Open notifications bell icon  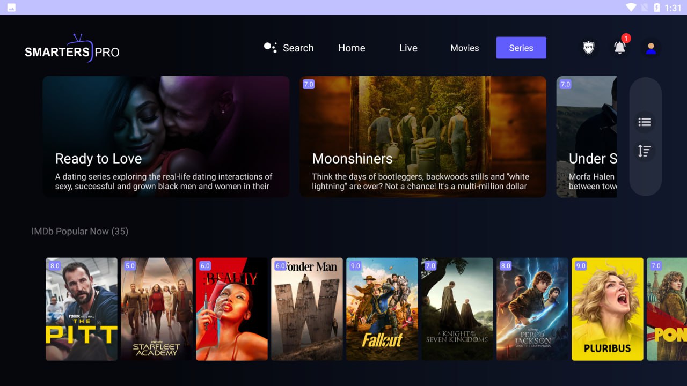(x=620, y=48)
